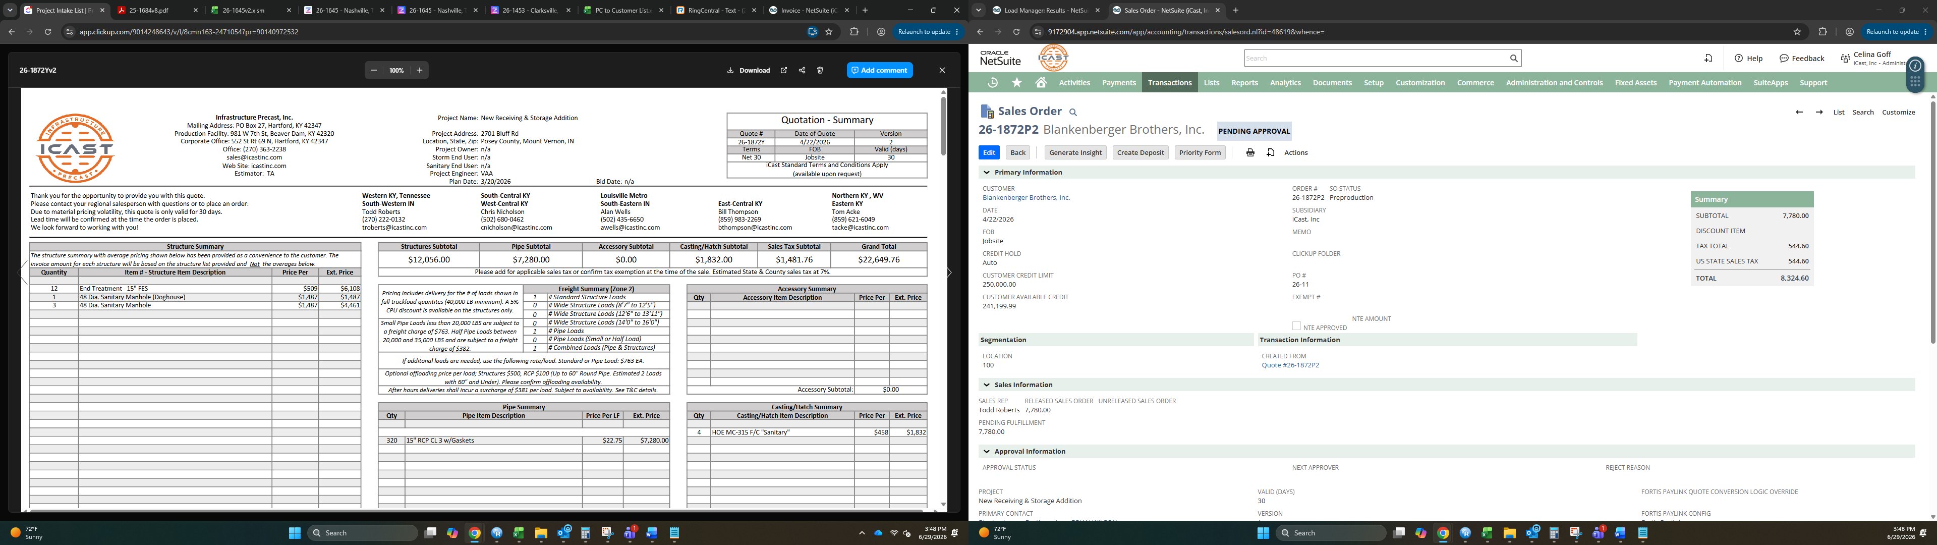This screenshot has height=545, width=1937.
Task: Open the Feedback link in NetSuite header
Action: point(1802,58)
